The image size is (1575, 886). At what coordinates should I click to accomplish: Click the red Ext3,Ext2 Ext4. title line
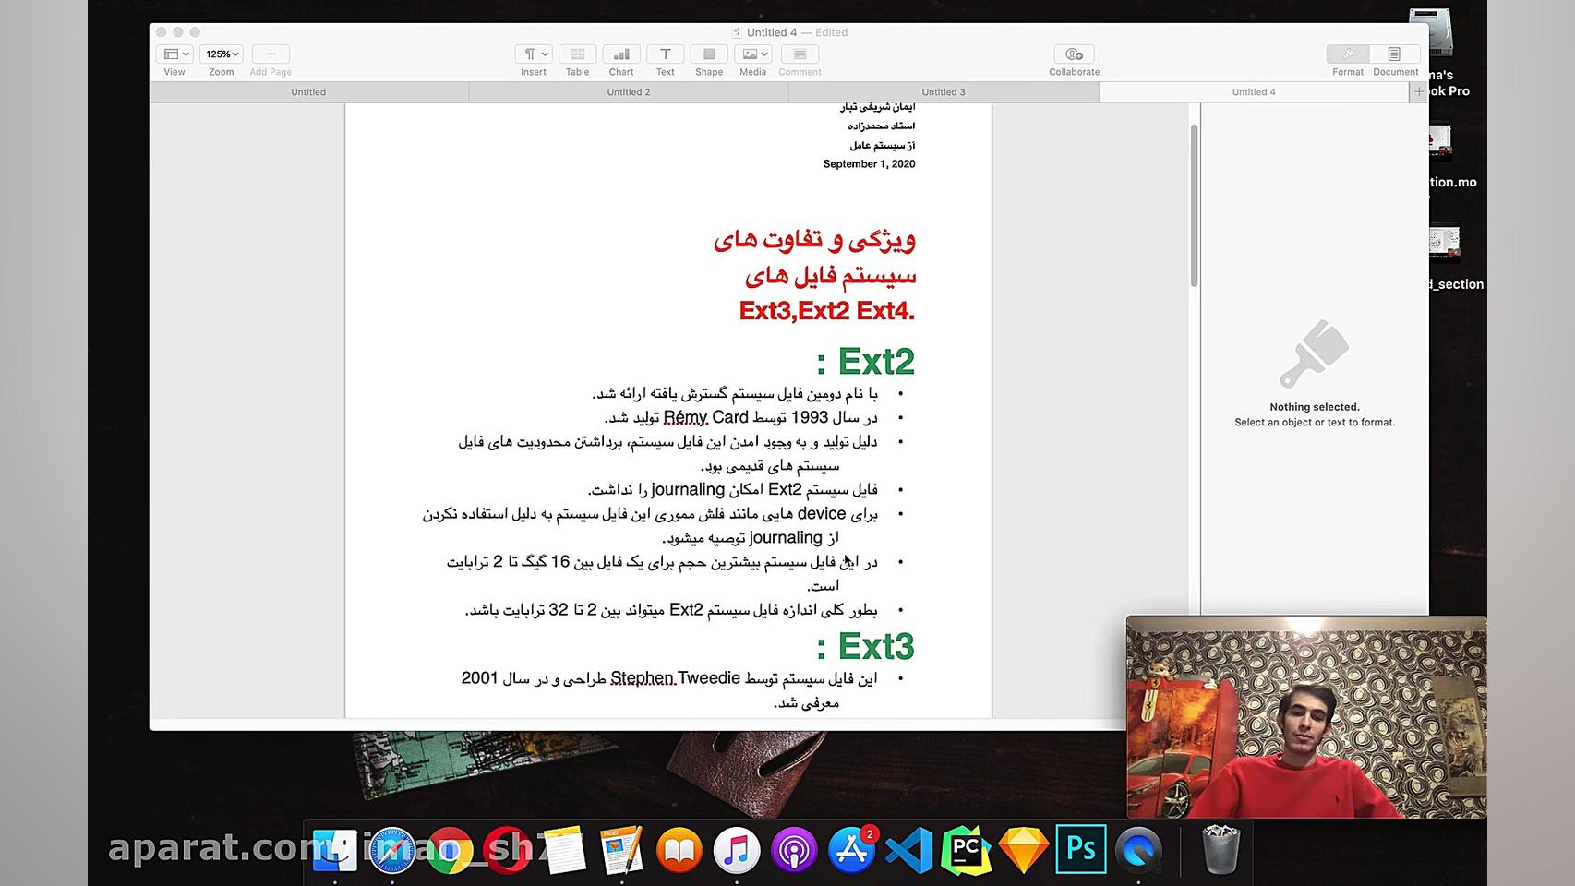coord(827,311)
